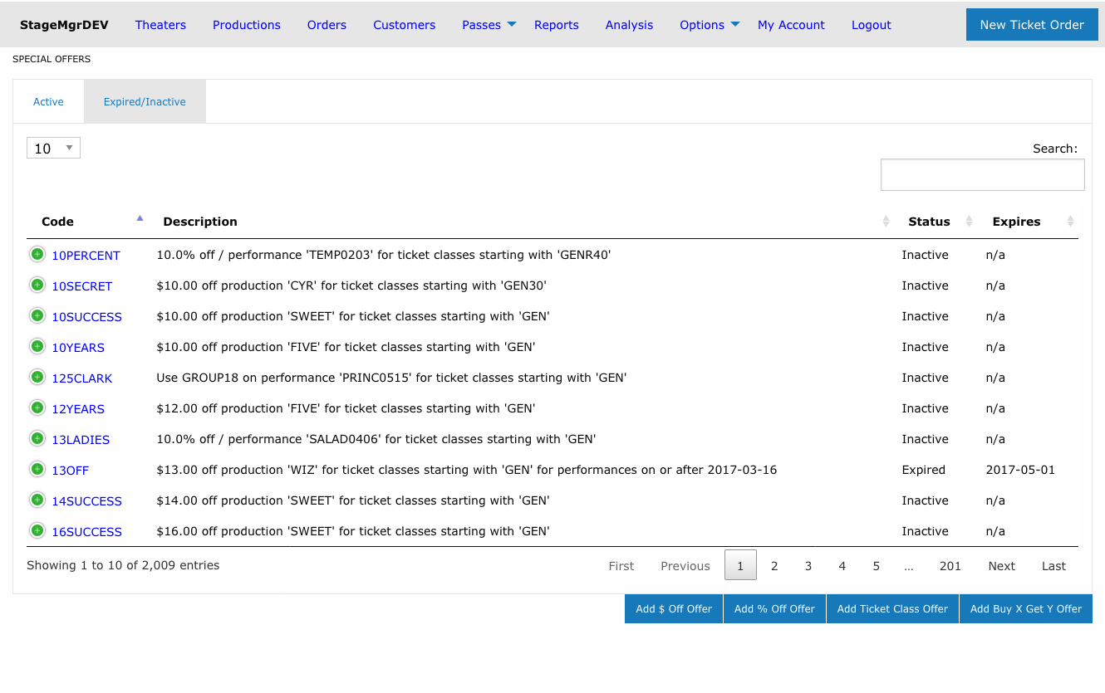Viewport: 1105px width, 693px height.
Task: Click the Expires column header text
Action: coord(1016,222)
